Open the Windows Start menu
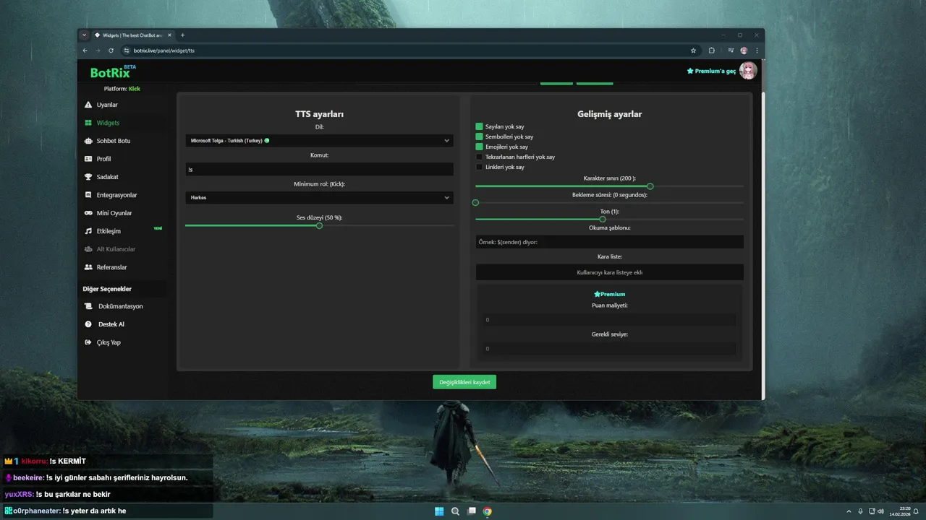This screenshot has height=520, width=926. [x=439, y=511]
